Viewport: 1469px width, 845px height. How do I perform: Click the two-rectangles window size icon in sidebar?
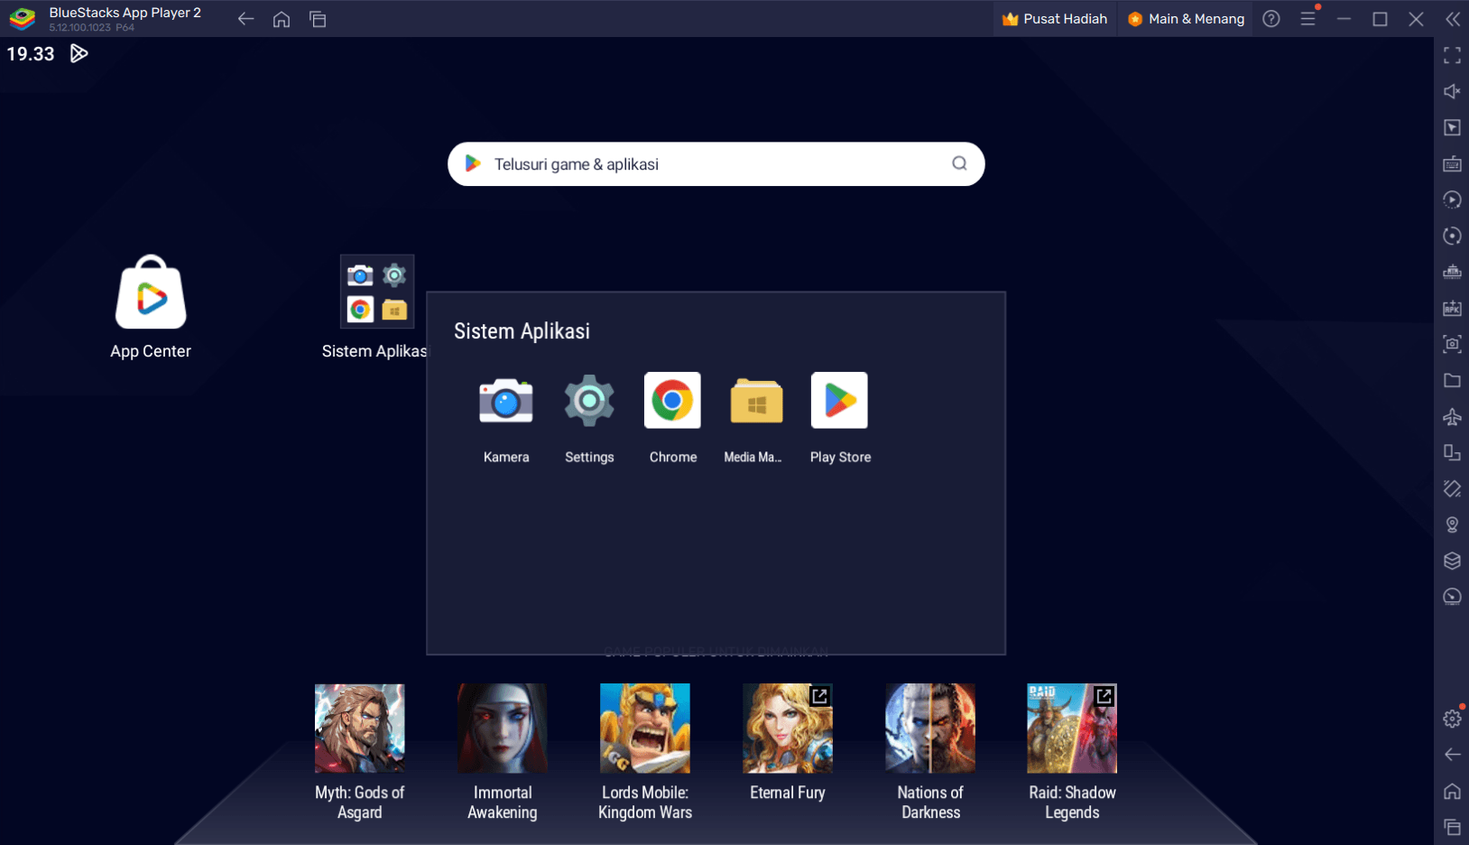coord(1452,452)
